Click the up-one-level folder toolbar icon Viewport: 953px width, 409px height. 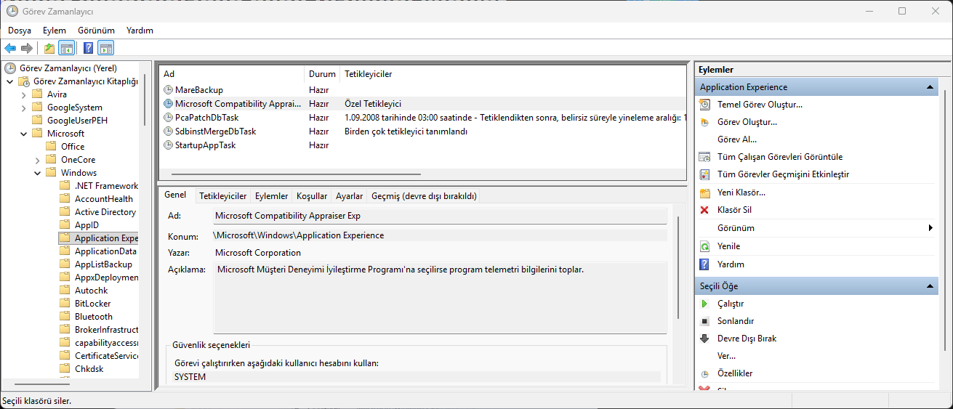[x=49, y=49]
